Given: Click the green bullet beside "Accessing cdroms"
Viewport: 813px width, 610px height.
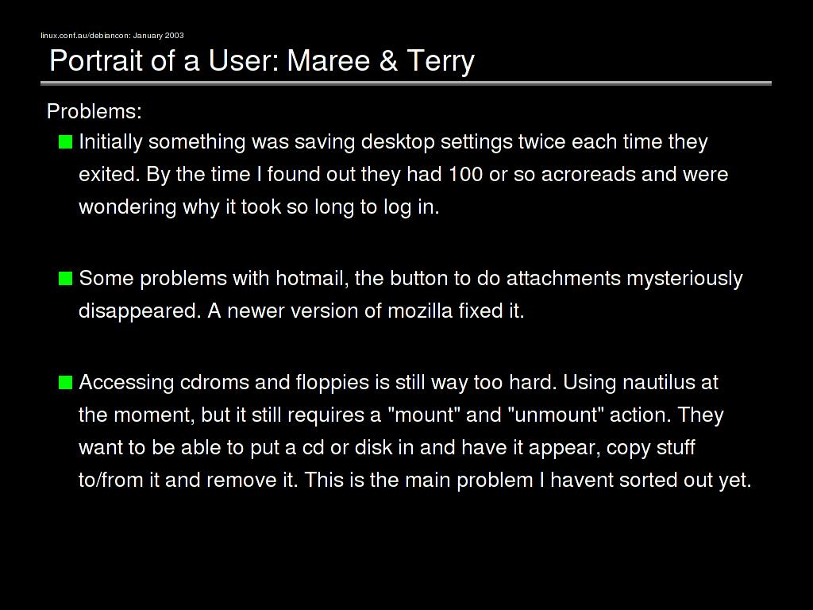Looking at the screenshot, I should pyautogui.click(x=65, y=383).
